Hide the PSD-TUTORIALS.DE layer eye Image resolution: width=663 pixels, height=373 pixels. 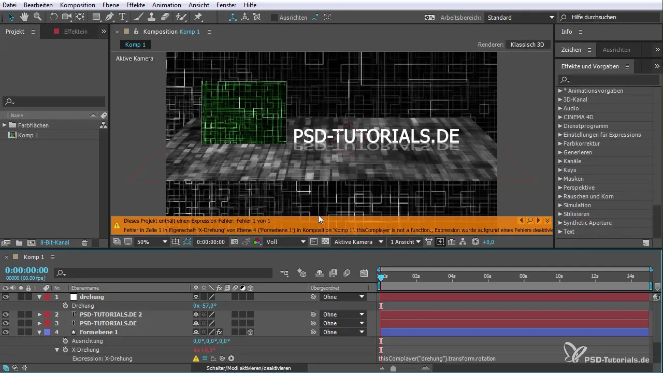click(6, 323)
